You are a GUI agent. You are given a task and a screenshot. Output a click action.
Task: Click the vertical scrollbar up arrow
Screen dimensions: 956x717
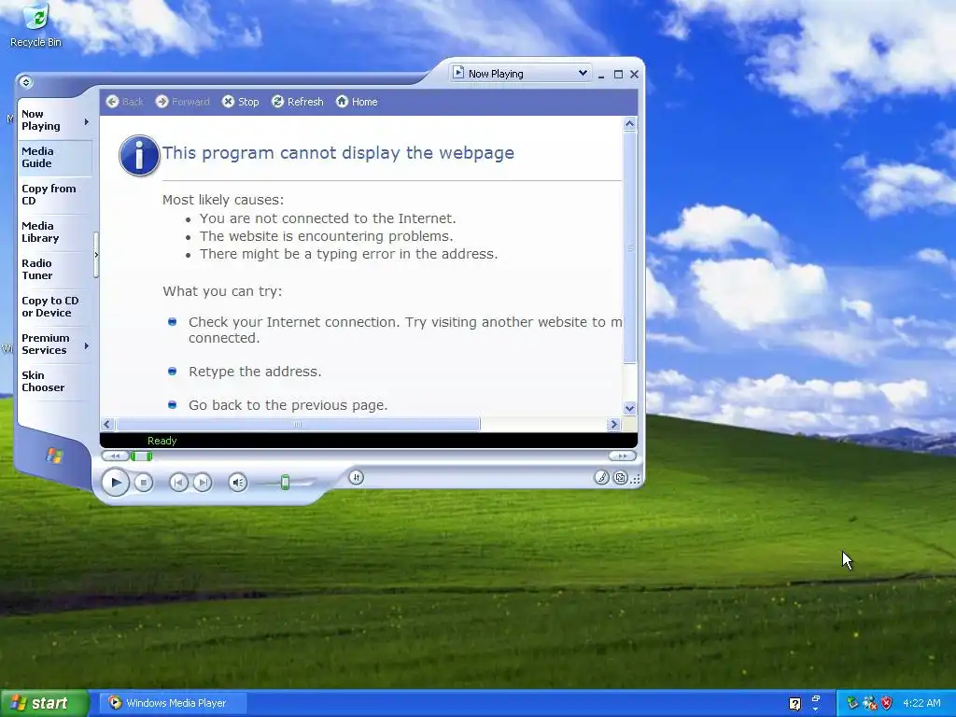[630, 124]
